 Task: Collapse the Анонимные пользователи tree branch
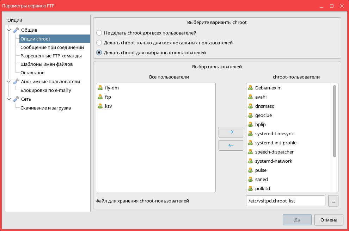[x=9, y=82]
